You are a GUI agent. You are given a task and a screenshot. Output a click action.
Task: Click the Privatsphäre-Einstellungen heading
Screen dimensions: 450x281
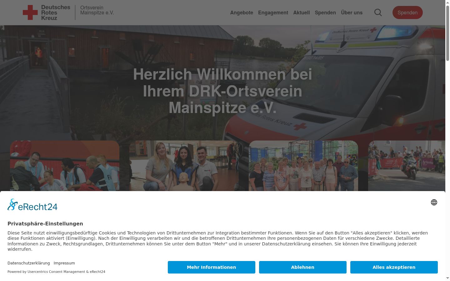click(45, 224)
